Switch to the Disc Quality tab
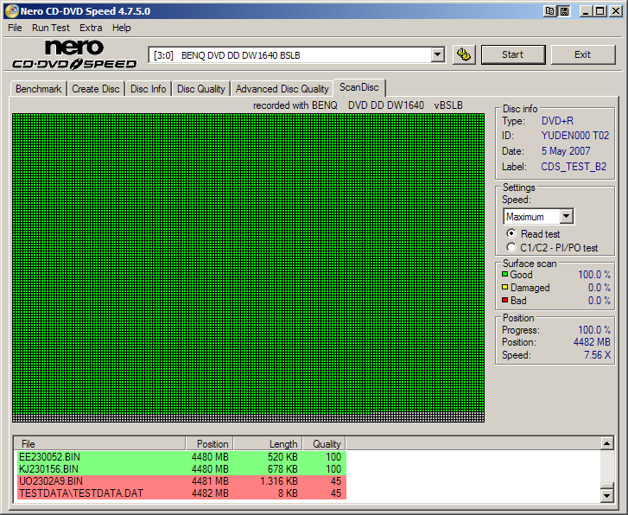628x515 pixels. pyautogui.click(x=201, y=89)
